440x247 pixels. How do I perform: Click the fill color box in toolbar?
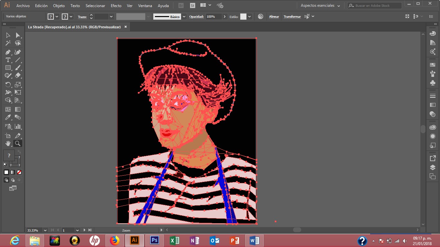click(x=9, y=155)
